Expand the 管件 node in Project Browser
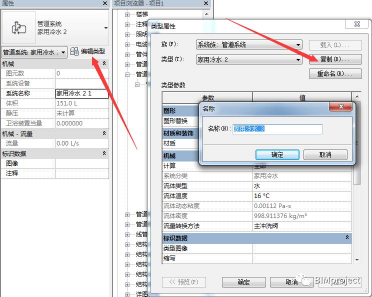The height and width of the screenshot is (297, 372). pos(127,54)
